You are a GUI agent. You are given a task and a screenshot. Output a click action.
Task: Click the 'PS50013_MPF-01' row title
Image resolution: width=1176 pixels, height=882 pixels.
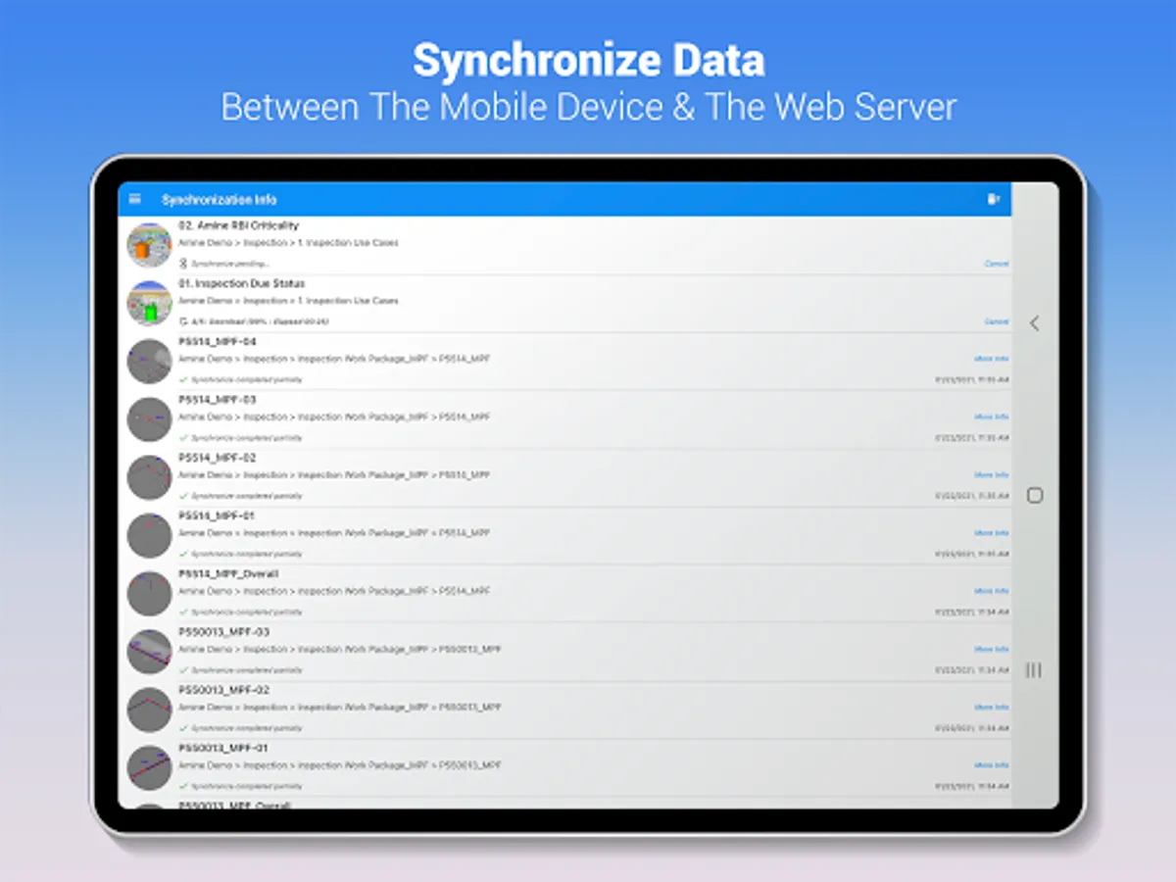point(223,748)
